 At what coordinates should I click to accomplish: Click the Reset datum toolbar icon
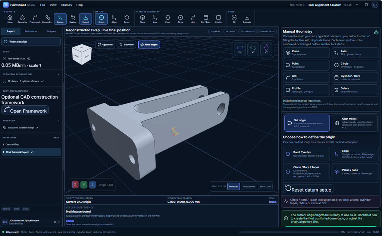tap(127, 19)
